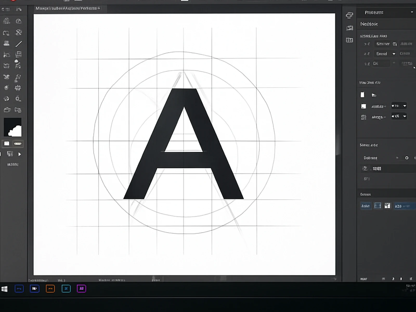Click the open-folder icon in the toolbox
Screen dimensions: 416x312
pos(7,110)
